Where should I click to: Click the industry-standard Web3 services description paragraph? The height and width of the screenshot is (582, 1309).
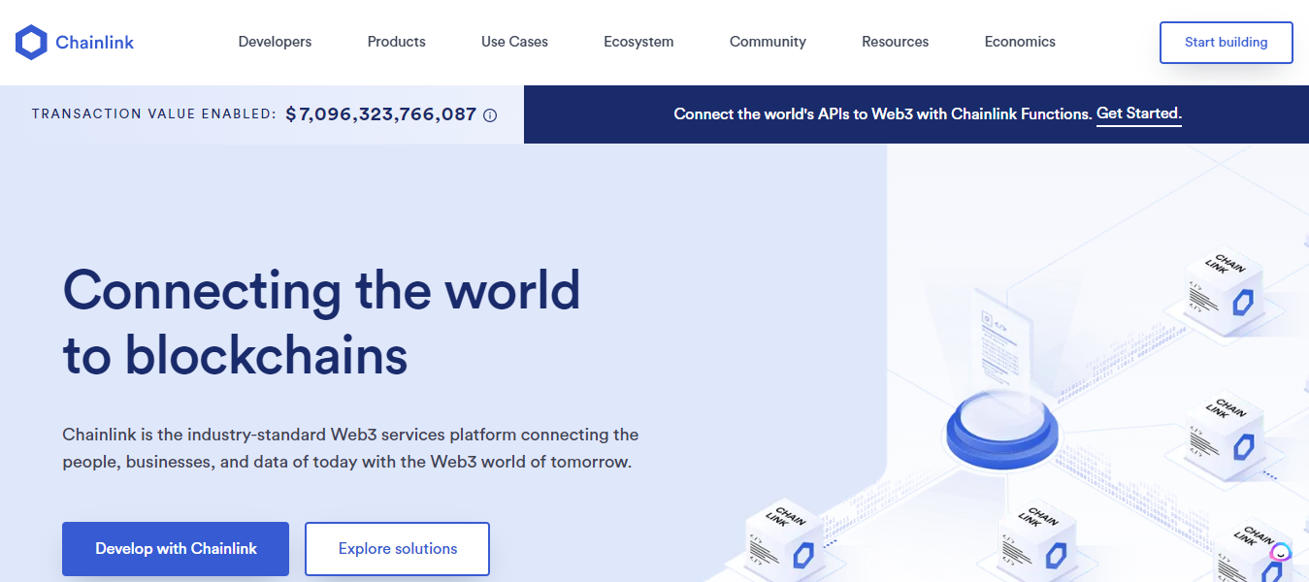(350, 448)
